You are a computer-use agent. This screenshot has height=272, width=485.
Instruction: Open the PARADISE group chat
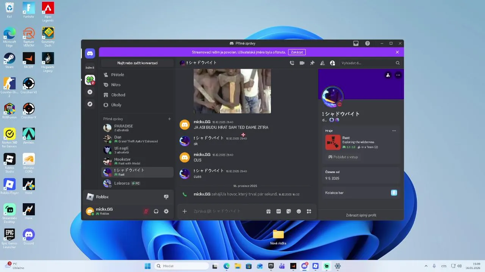coord(137,128)
